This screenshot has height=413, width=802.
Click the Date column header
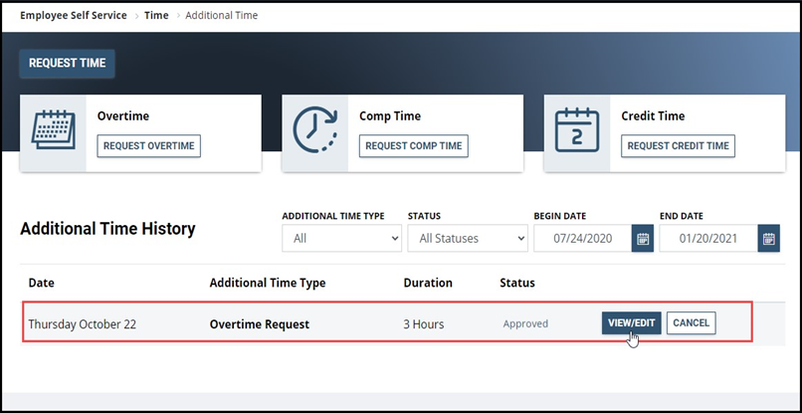(x=42, y=283)
